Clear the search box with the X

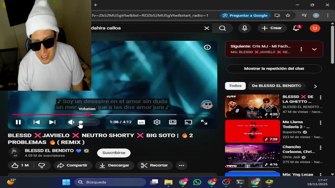(x=207, y=28)
